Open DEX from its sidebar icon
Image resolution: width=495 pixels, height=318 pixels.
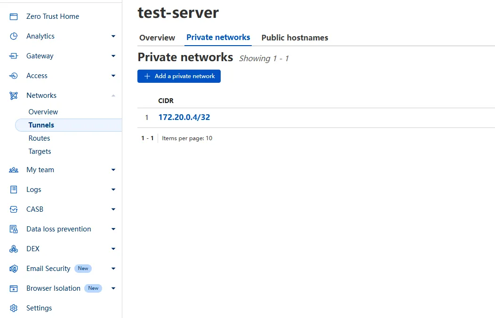13,248
